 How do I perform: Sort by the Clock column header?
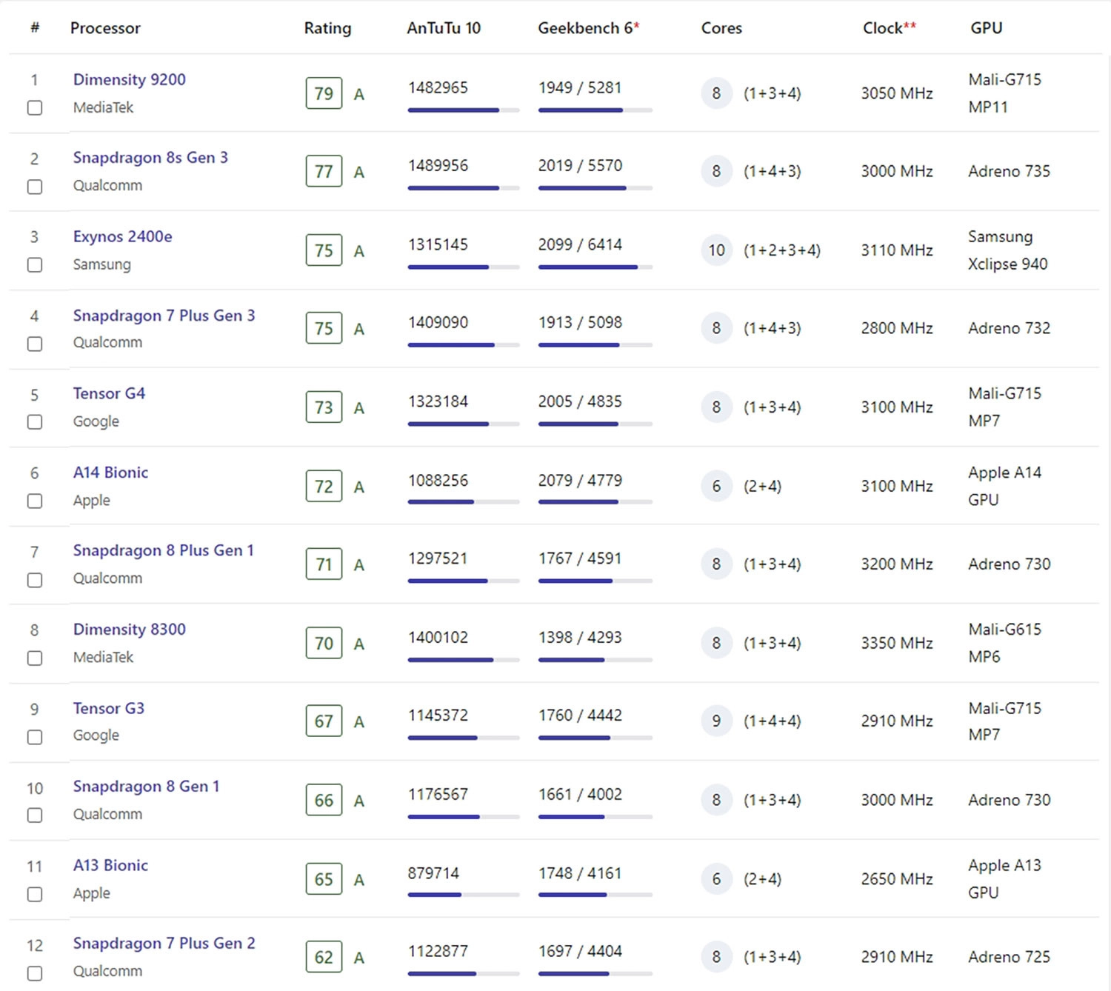tap(889, 28)
